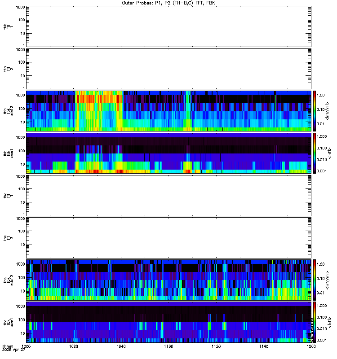Click the plot title "Outer Probes: P1, P2 (TH-B,C) FFT, FBK"
337x359 pixels.
(x=168, y=3)
